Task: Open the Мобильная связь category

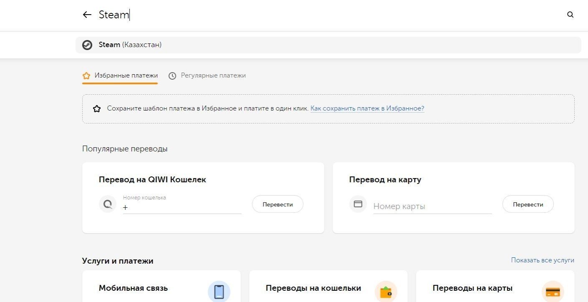Action: tap(162, 286)
